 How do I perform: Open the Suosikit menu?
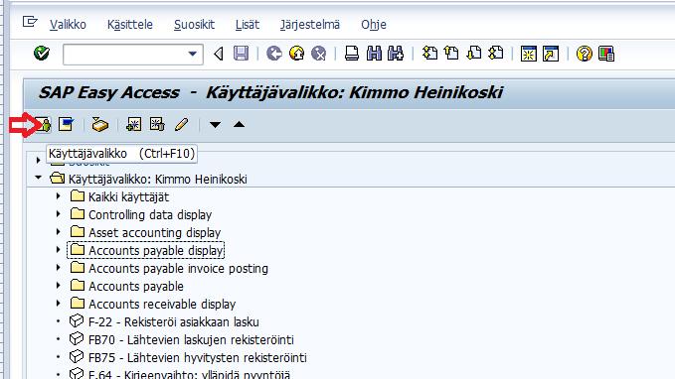[194, 25]
